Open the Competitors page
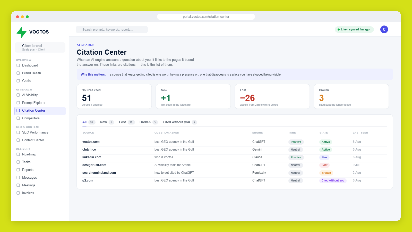The width and height of the screenshot is (412, 232). tap(40, 118)
